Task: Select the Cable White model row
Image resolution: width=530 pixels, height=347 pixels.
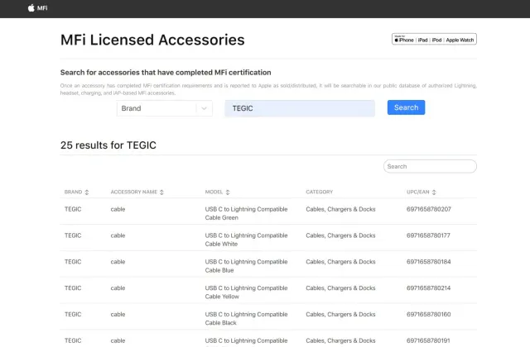Action: point(246,240)
